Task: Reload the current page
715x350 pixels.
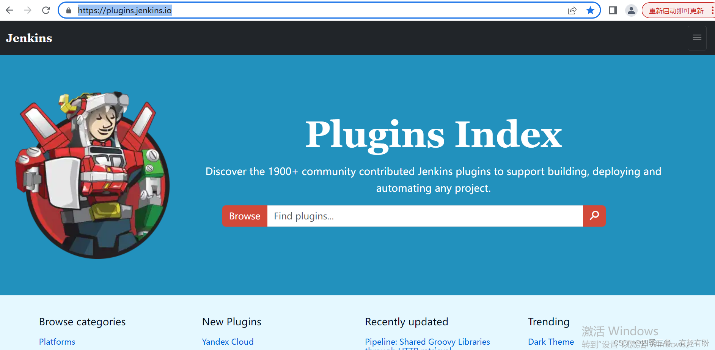Action: pos(46,10)
